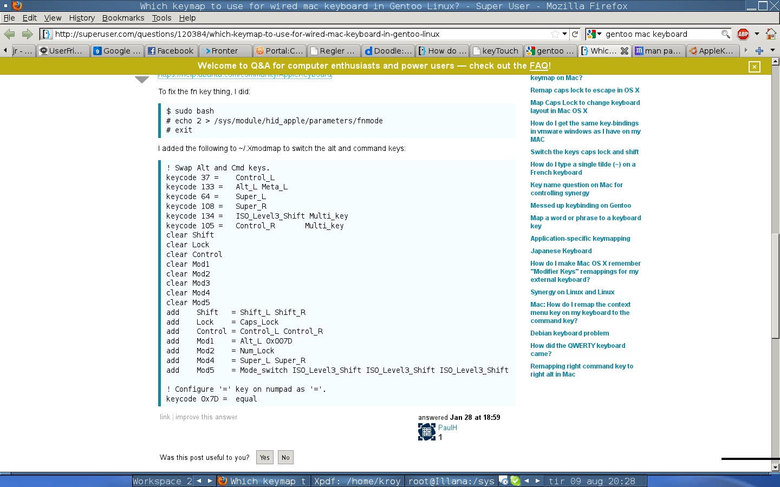This screenshot has width=780, height=487.
Task: Click the browser Forward arrow
Action: pyautogui.click(x=27, y=34)
